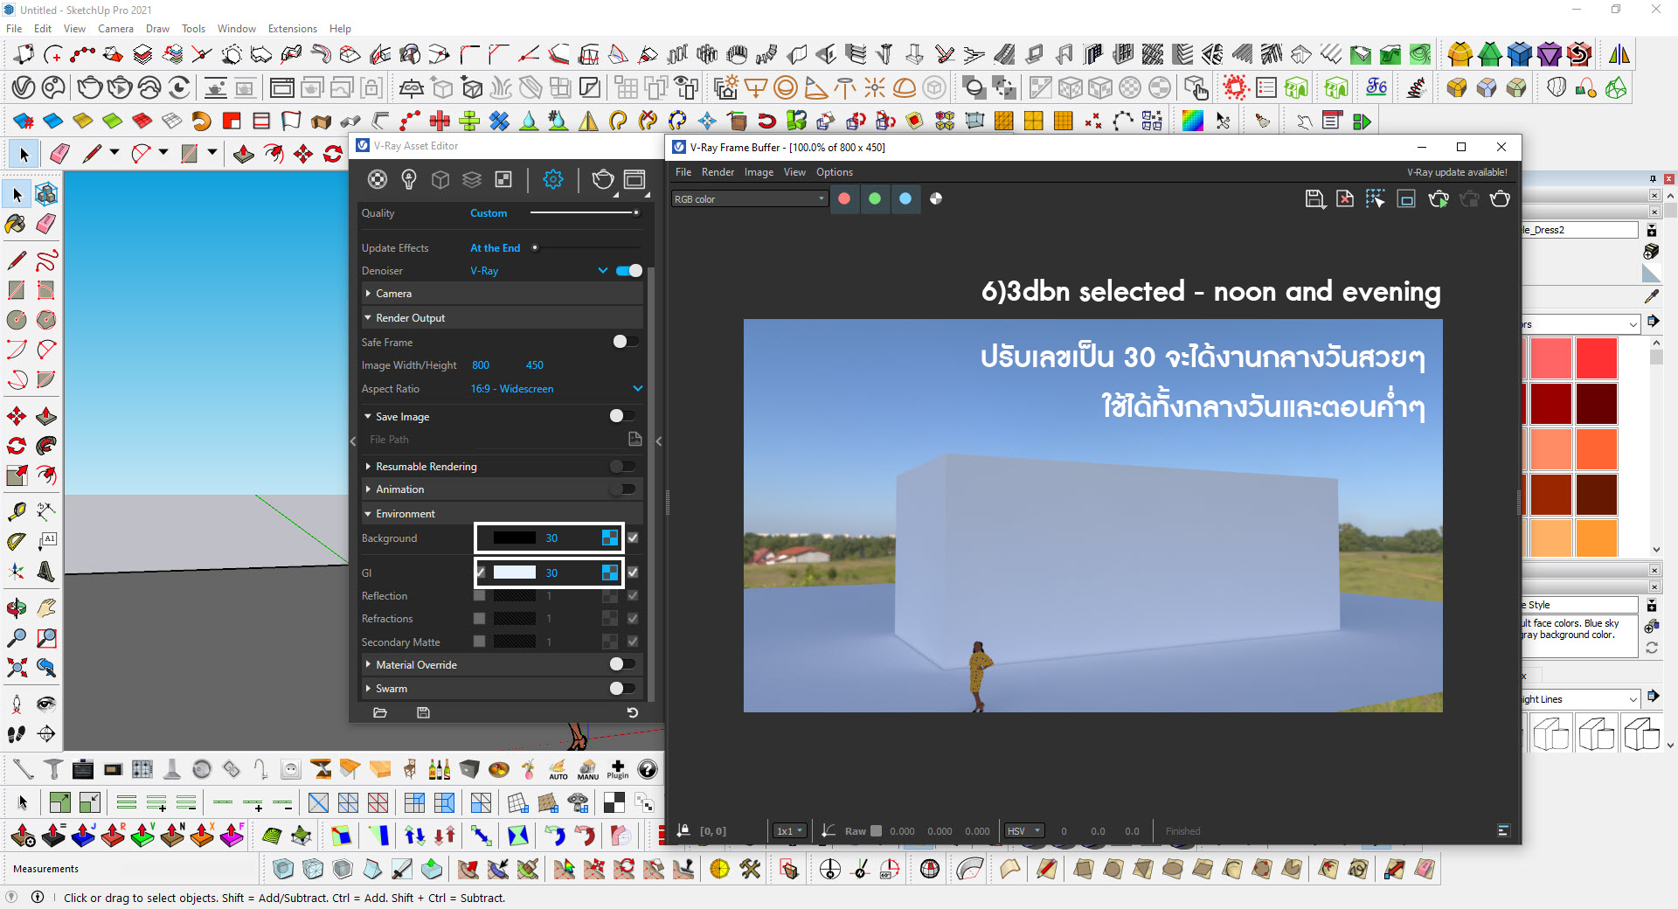Click the blue channel button in Frame Buffer
The image size is (1678, 909).
pos(905,198)
